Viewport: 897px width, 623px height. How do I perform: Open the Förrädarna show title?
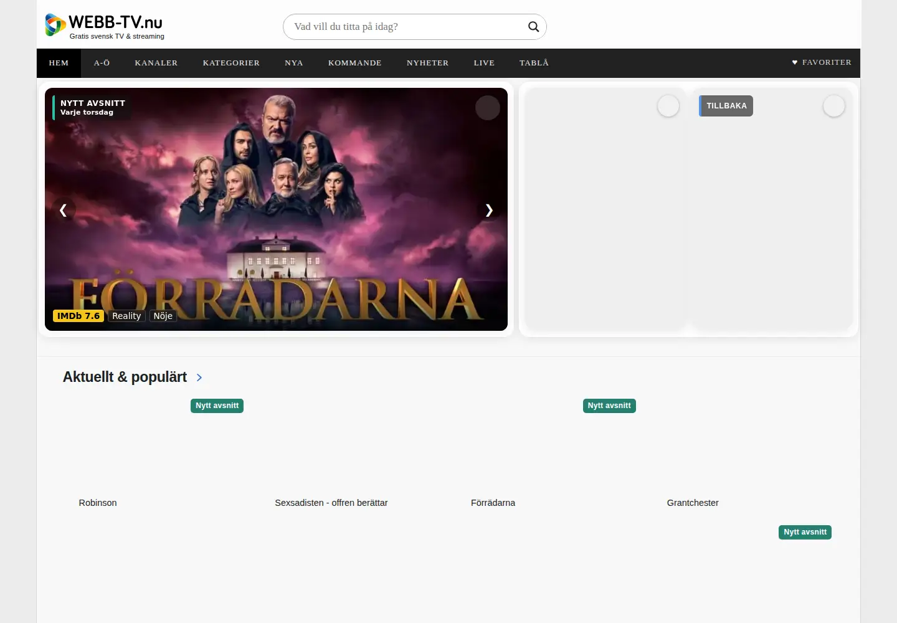click(x=493, y=503)
